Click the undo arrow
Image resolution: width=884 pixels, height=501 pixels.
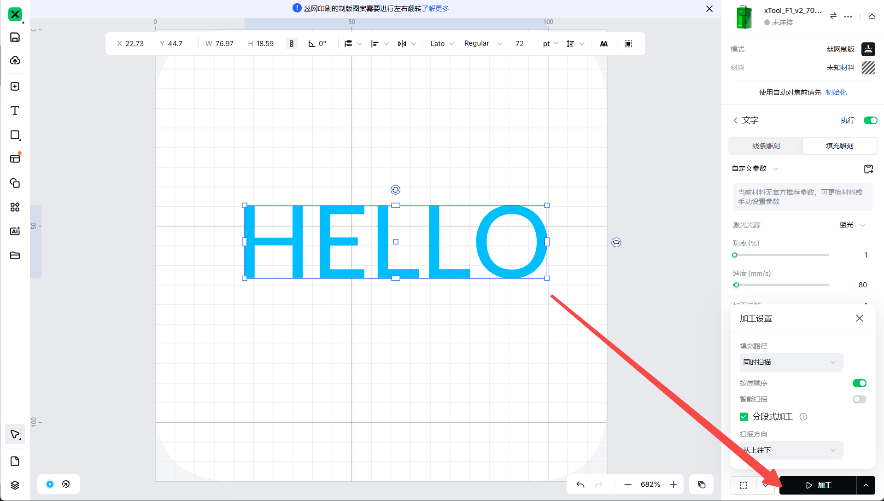580,484
